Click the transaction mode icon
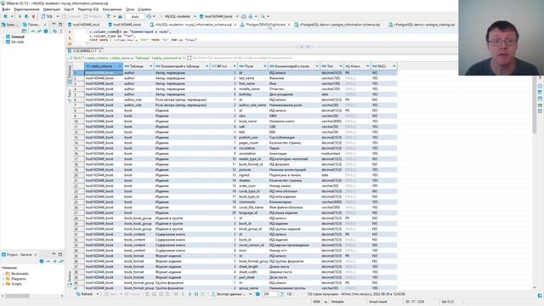 (x=109, y=16)
